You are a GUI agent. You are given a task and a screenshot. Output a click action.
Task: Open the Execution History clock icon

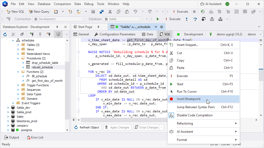pyautogui.click(x=203, y=12)
